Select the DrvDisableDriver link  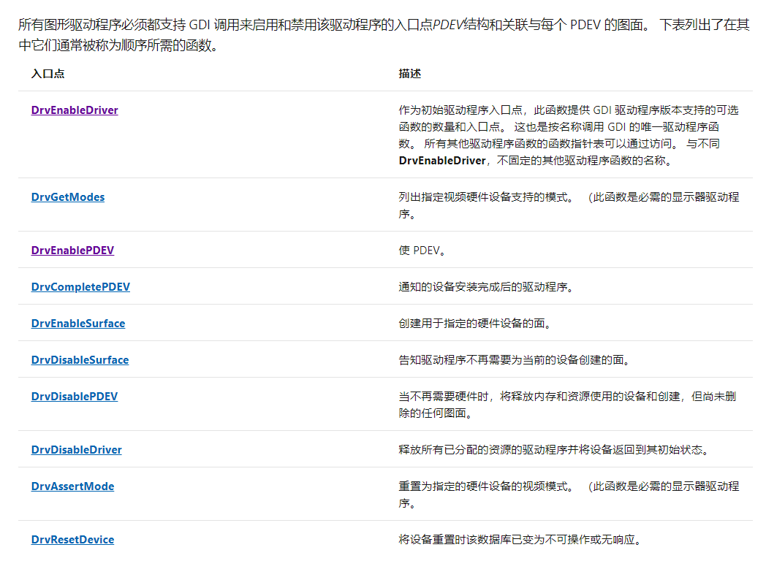pyautogui.click(x=76, y=449)
